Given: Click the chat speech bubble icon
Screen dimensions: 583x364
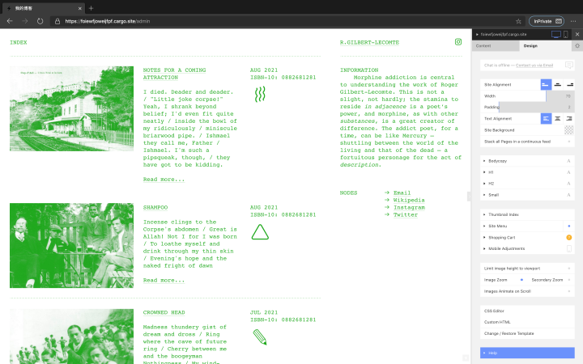Looking at the screenshot, I should coord(569,65).
